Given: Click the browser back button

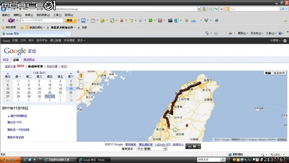Looking at the screenshot, I should (4, 9).
